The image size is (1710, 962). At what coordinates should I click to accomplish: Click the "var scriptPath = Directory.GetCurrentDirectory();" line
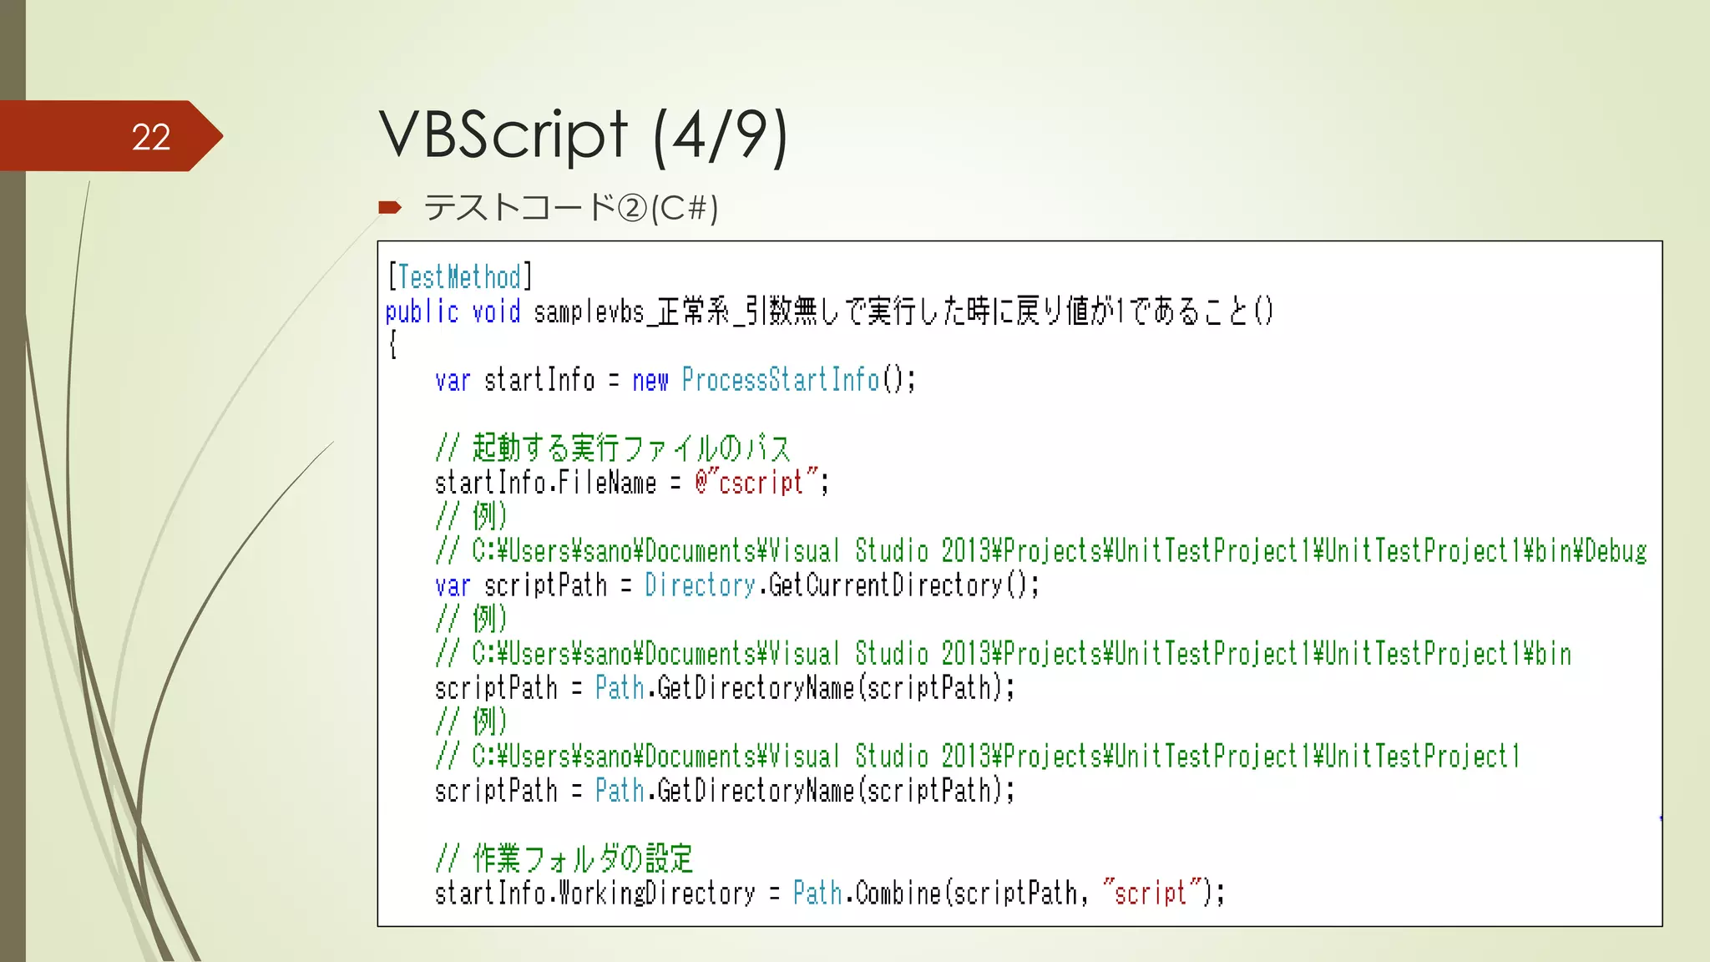click(x=737, y=585)
